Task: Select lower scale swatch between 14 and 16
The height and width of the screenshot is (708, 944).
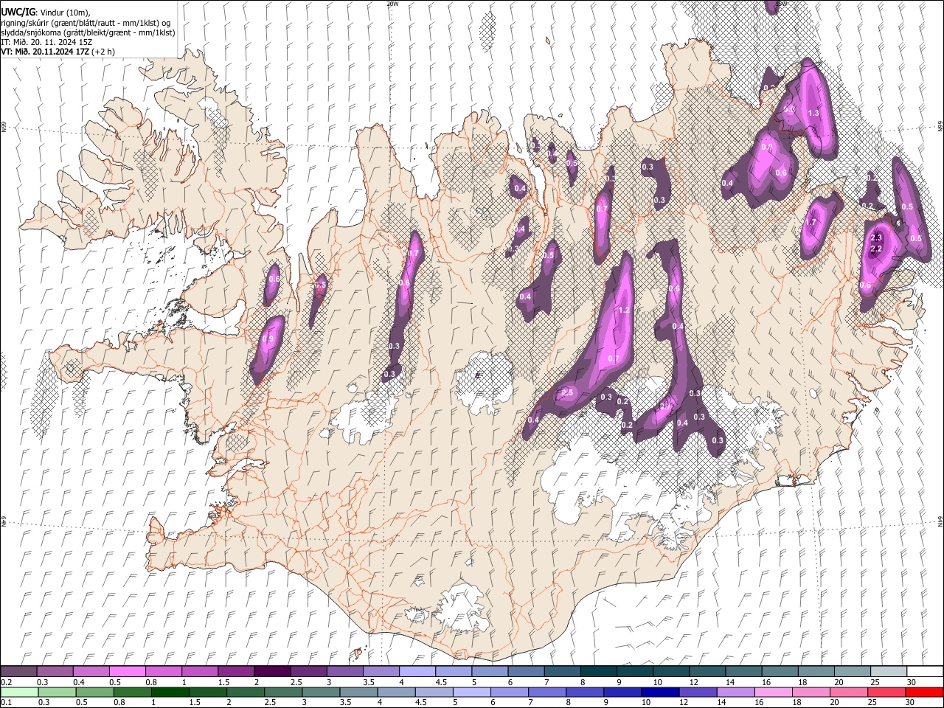Action: coord(735,692)
